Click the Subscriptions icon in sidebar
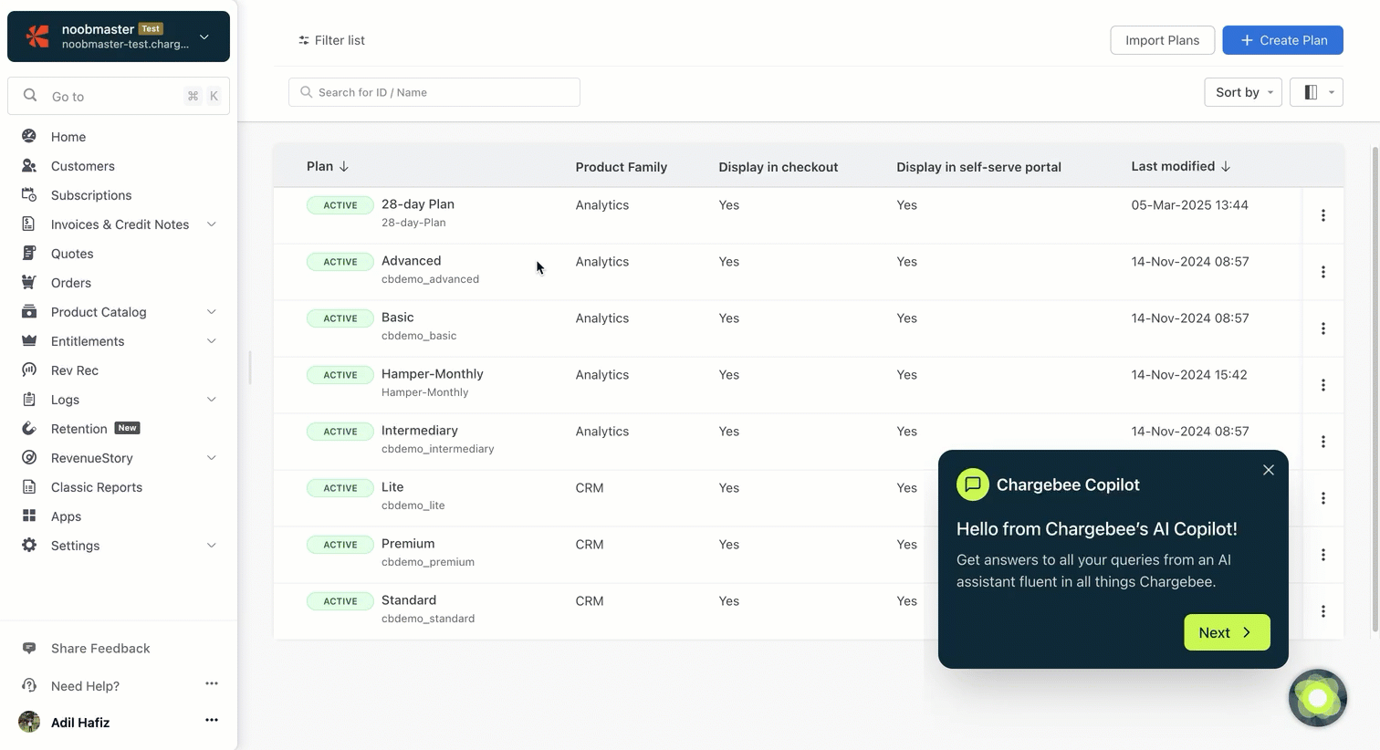 point(29,195)
